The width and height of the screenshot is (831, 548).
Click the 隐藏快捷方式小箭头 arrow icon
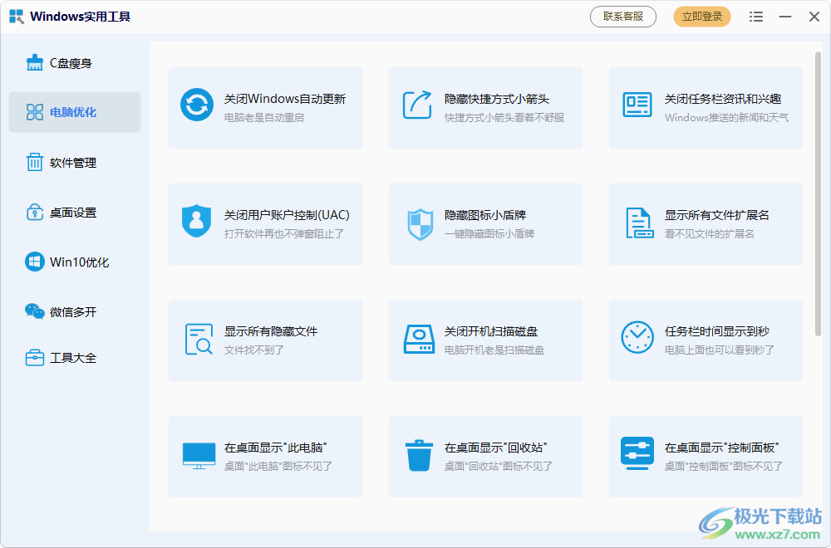click(x=417, y=105)
